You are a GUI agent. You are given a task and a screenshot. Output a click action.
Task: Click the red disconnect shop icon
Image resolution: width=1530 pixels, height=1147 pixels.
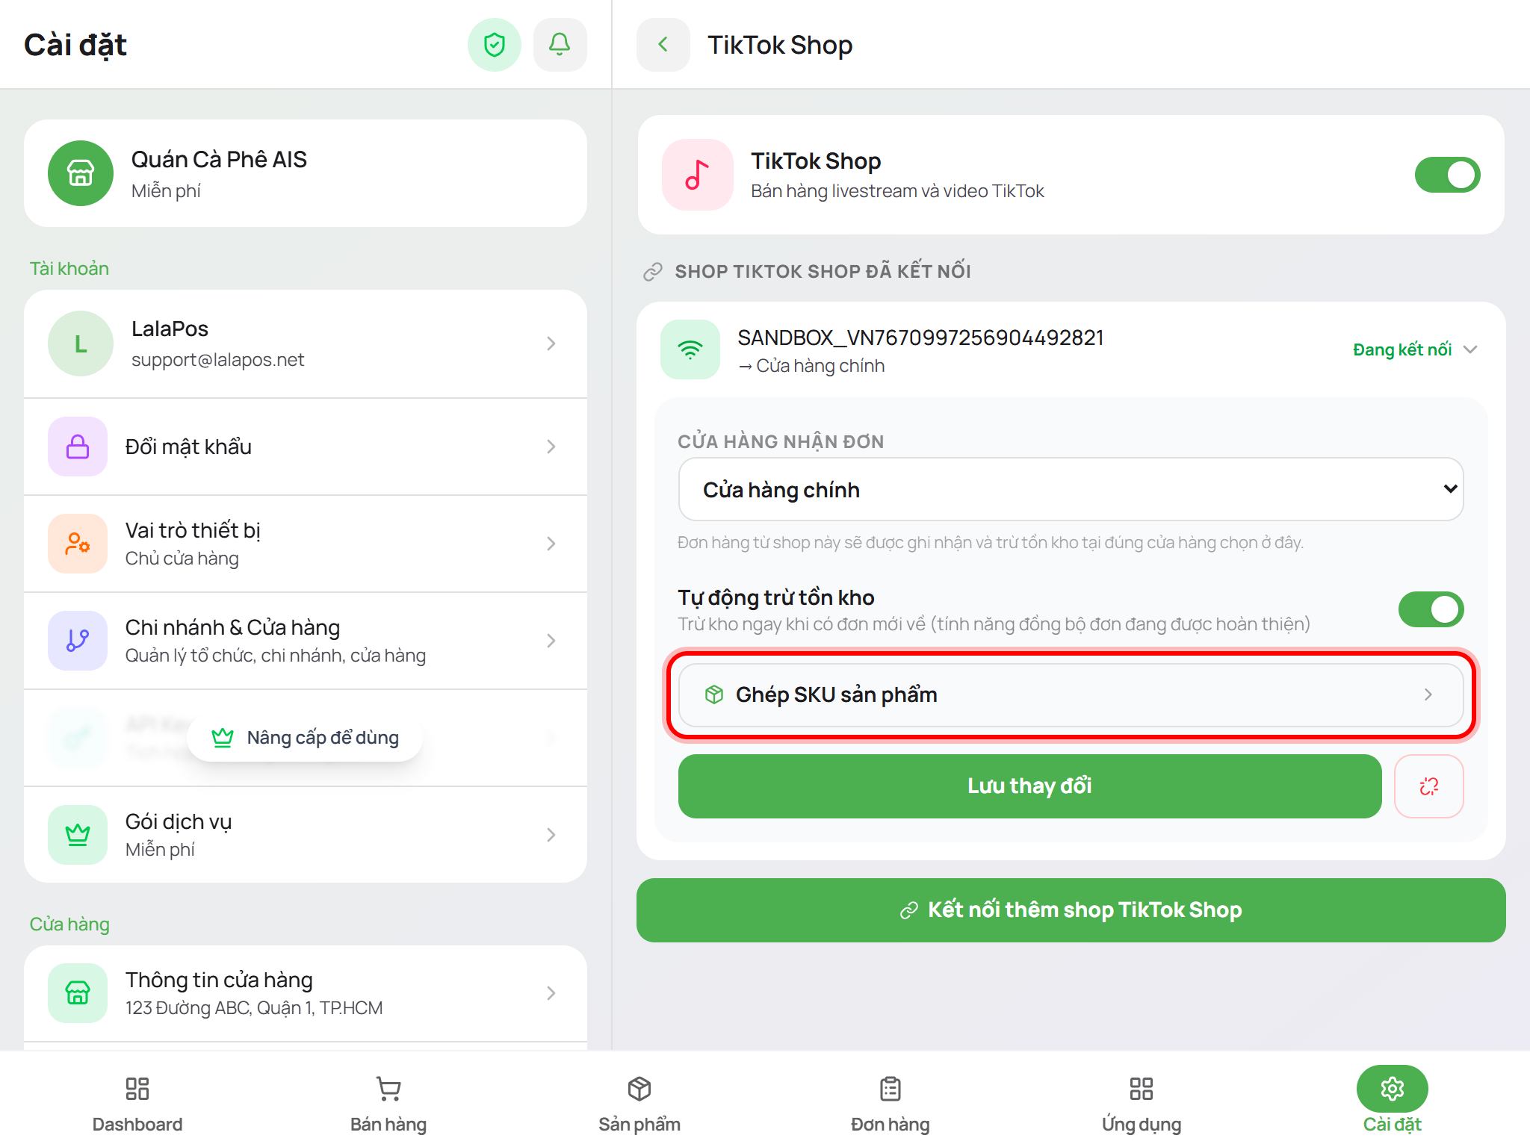(x=1428, y=786)
